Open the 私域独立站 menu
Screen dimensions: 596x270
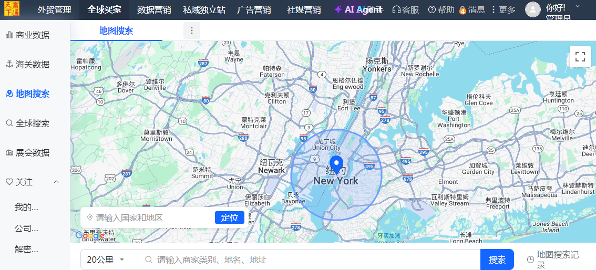(204, 10)
